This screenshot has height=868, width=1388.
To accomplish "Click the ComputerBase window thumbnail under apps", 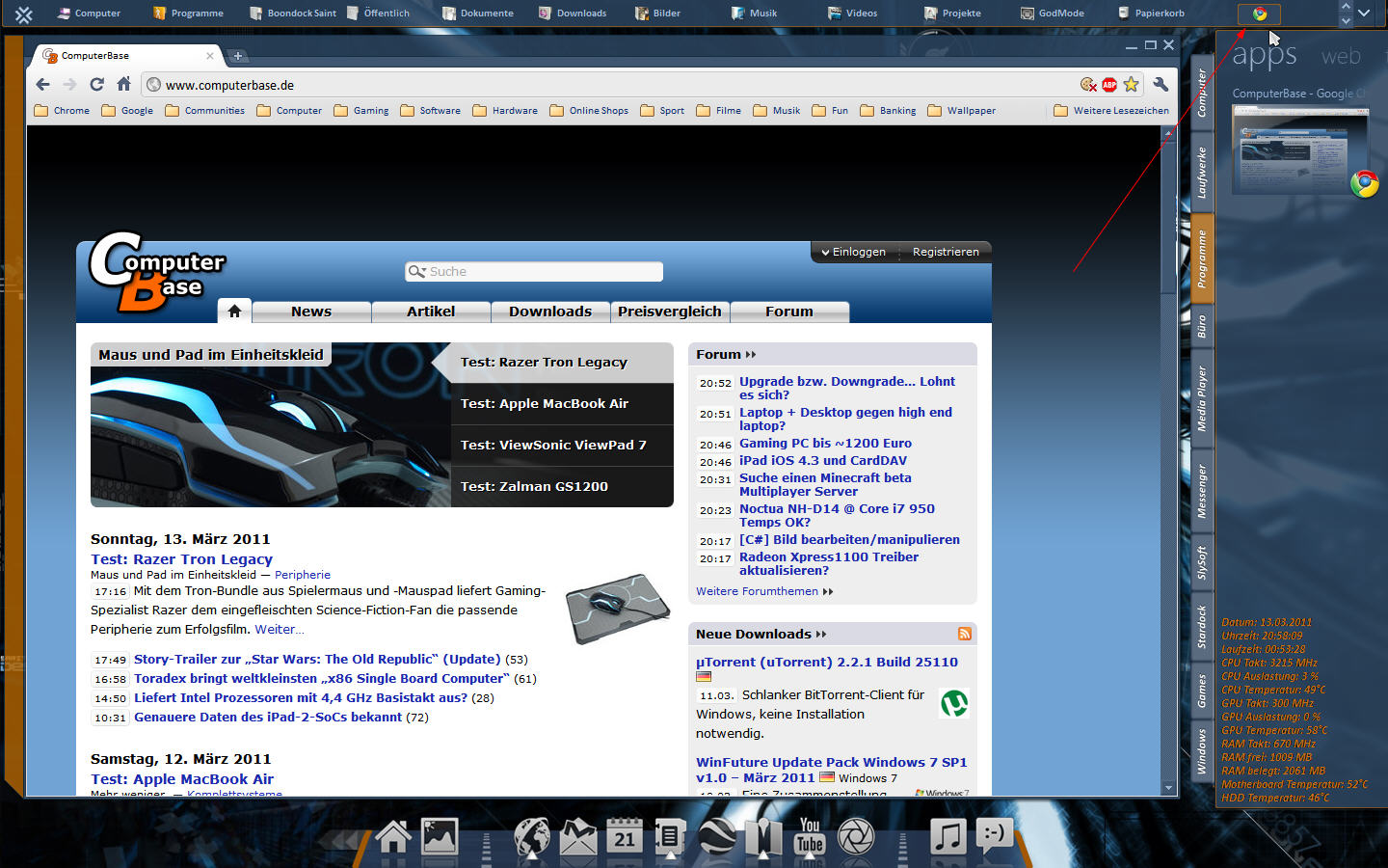I will coord(1300,149).
